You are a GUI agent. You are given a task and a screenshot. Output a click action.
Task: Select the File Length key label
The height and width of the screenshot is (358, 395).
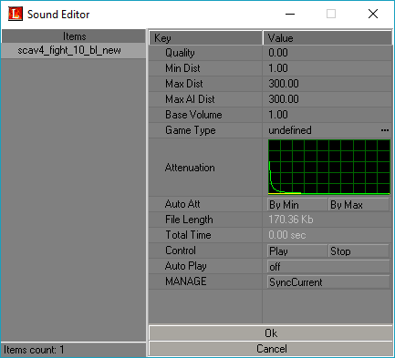click(189, 220)
